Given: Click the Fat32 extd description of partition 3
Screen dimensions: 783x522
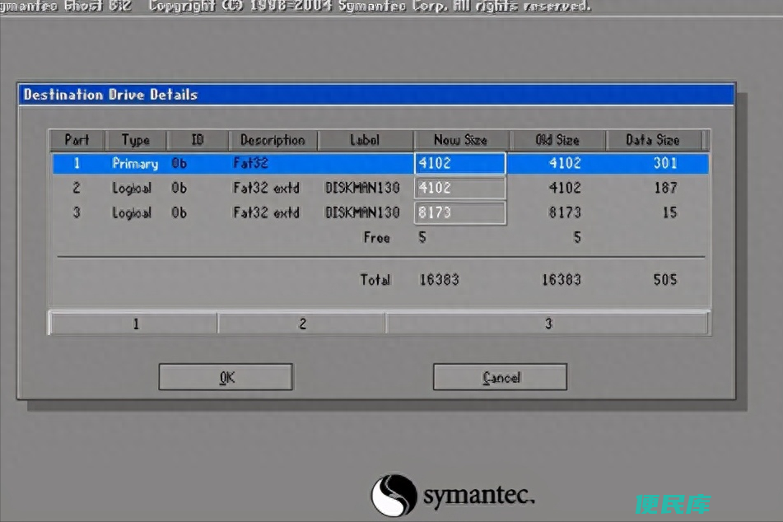Looking at the screenshot, I should click(x=266, y=212).
